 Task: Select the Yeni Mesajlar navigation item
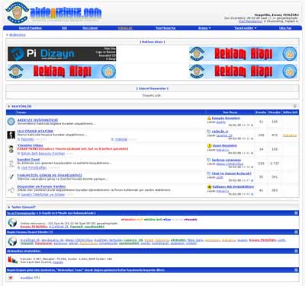click(x=165, y=28)
